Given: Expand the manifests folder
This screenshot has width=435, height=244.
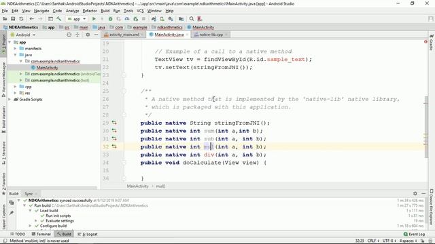Looking at the screenshot, I should click(15, 48).
